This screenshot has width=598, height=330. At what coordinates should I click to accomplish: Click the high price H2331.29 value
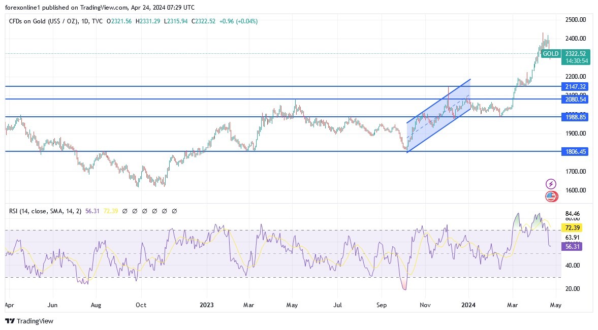(147, 21)
